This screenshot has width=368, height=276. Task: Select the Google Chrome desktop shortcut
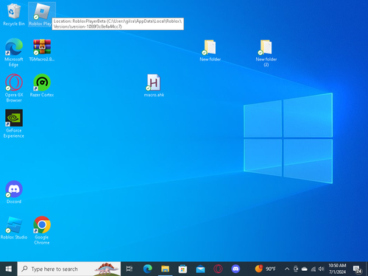coord(42,230)
